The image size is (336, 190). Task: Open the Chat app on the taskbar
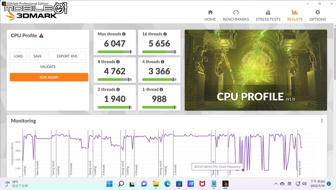click(144, 184)
